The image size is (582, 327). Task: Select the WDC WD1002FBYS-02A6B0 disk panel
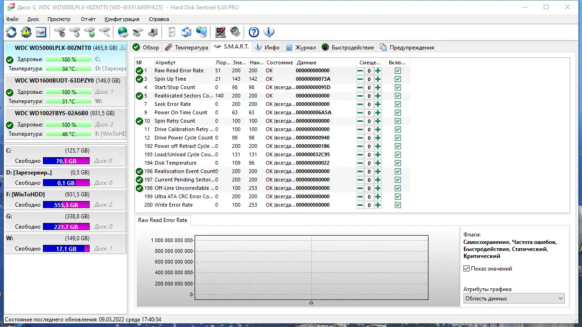(65, 124)
